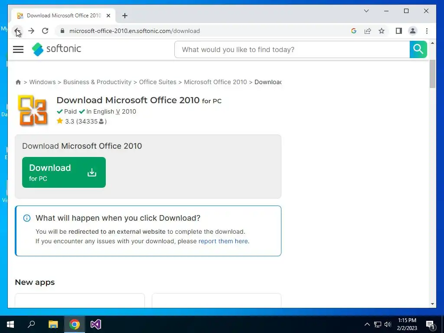Open a new browser tab

click(125, 16)
